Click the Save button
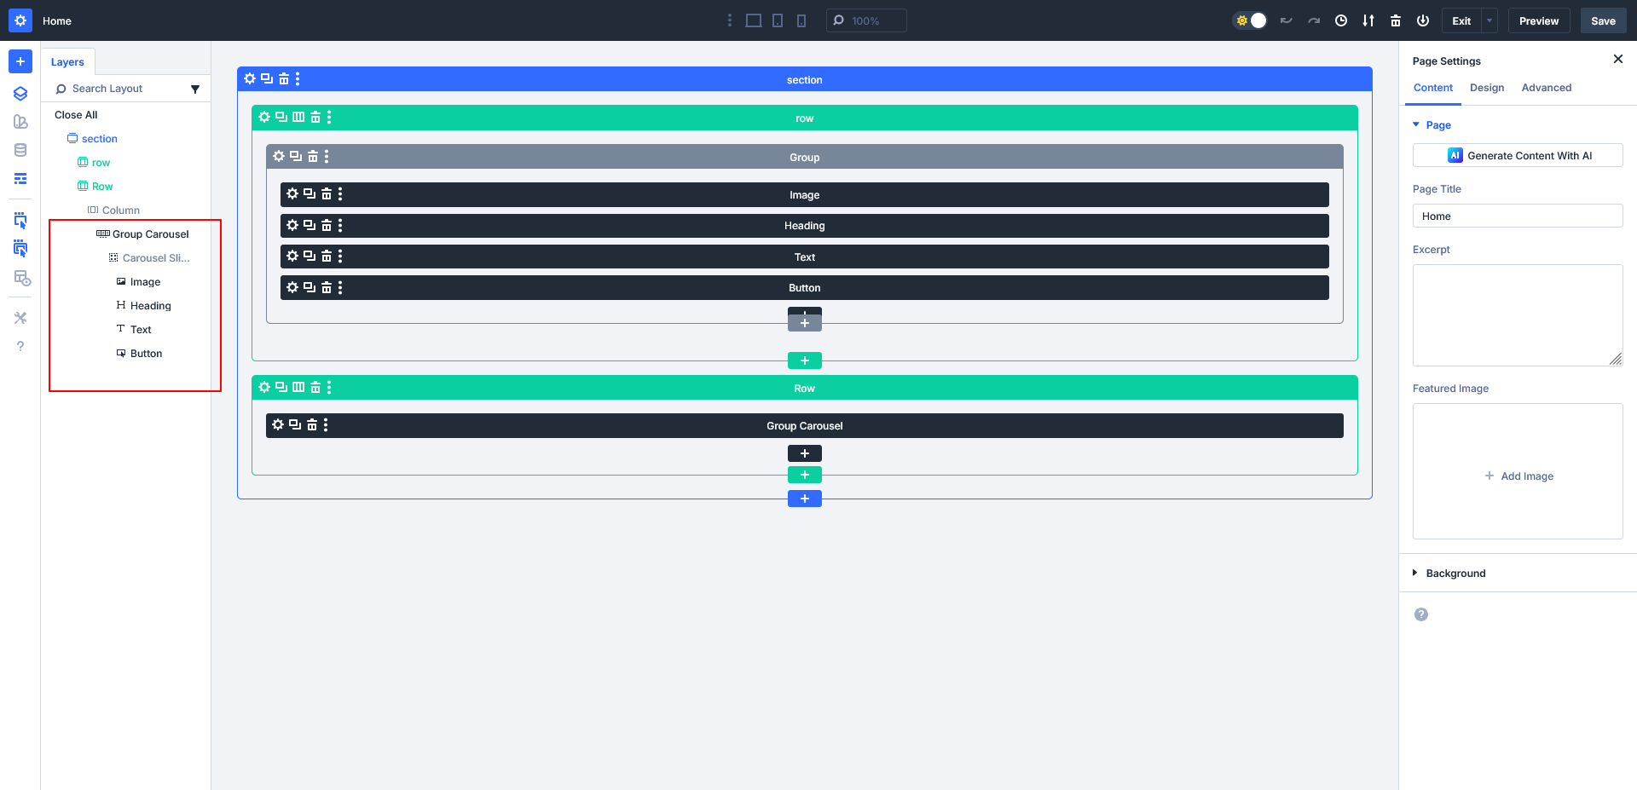Viewport: 1637px width, 790px height. (x=1603, y=20)
